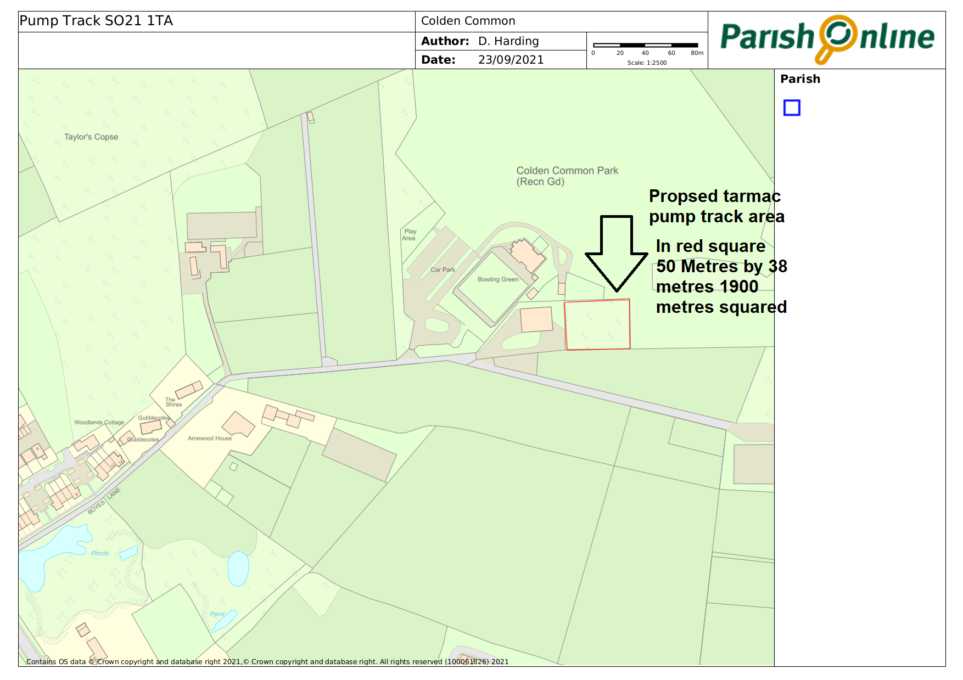Image resolution: width=963 pixels, height=680 pixels.
Task: Click the Taylor's Copse label
Action: pyautogui.click(x=91, y=137)
